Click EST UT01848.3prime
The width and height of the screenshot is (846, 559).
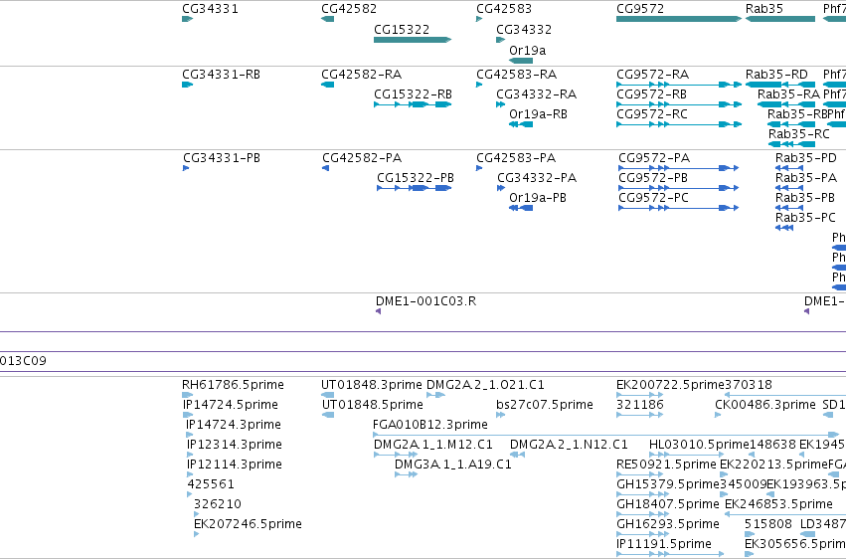point(371,385)
